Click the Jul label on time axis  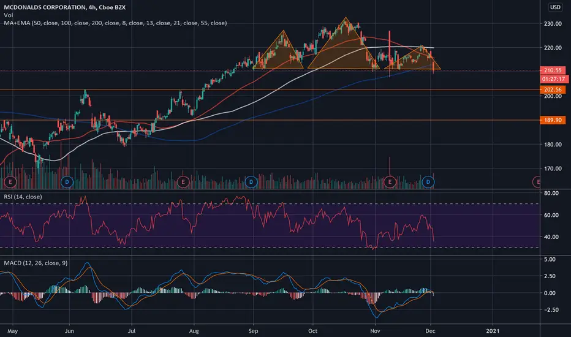pos(132,331)
